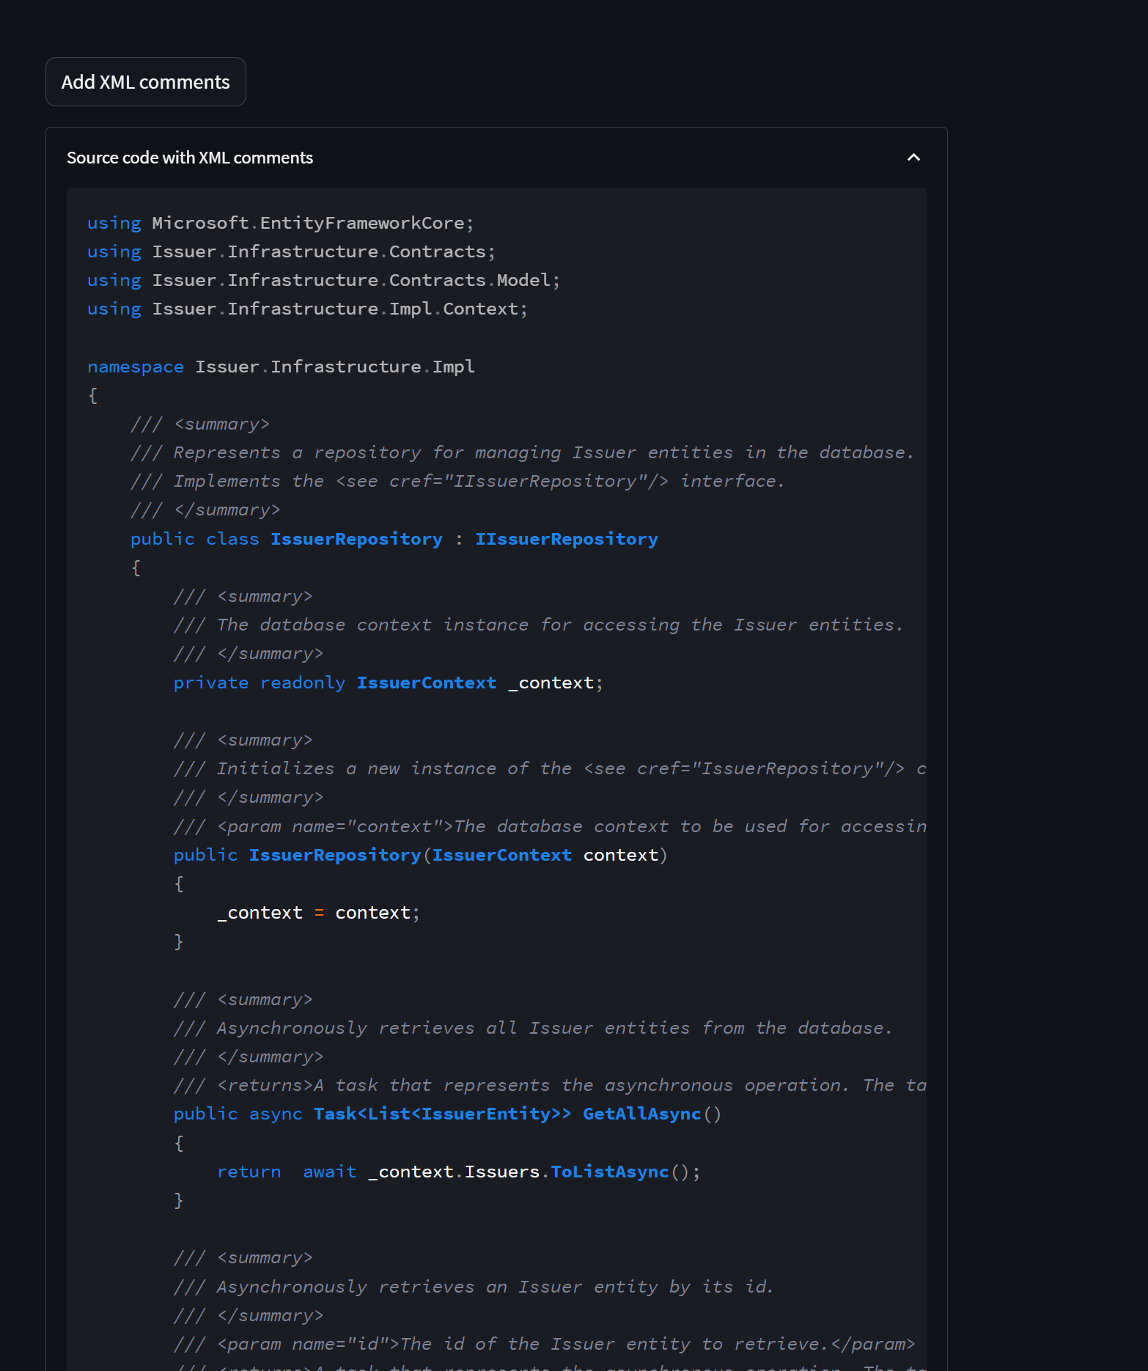The image size is (1148, 1371).
Task: Click the IIssuerRepository interface name
Action: (x=567, y=539)
